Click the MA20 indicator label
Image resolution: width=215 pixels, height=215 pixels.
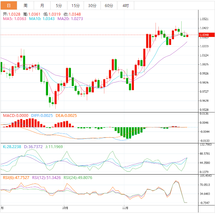70,19
